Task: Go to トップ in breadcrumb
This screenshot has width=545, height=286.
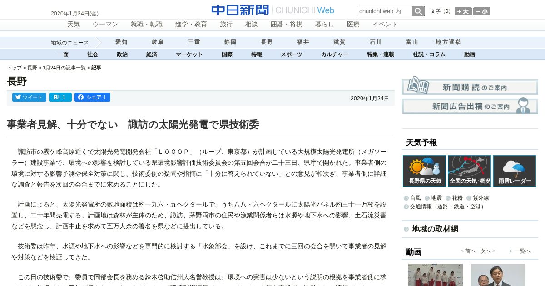Action: click(x=14, y=68)
